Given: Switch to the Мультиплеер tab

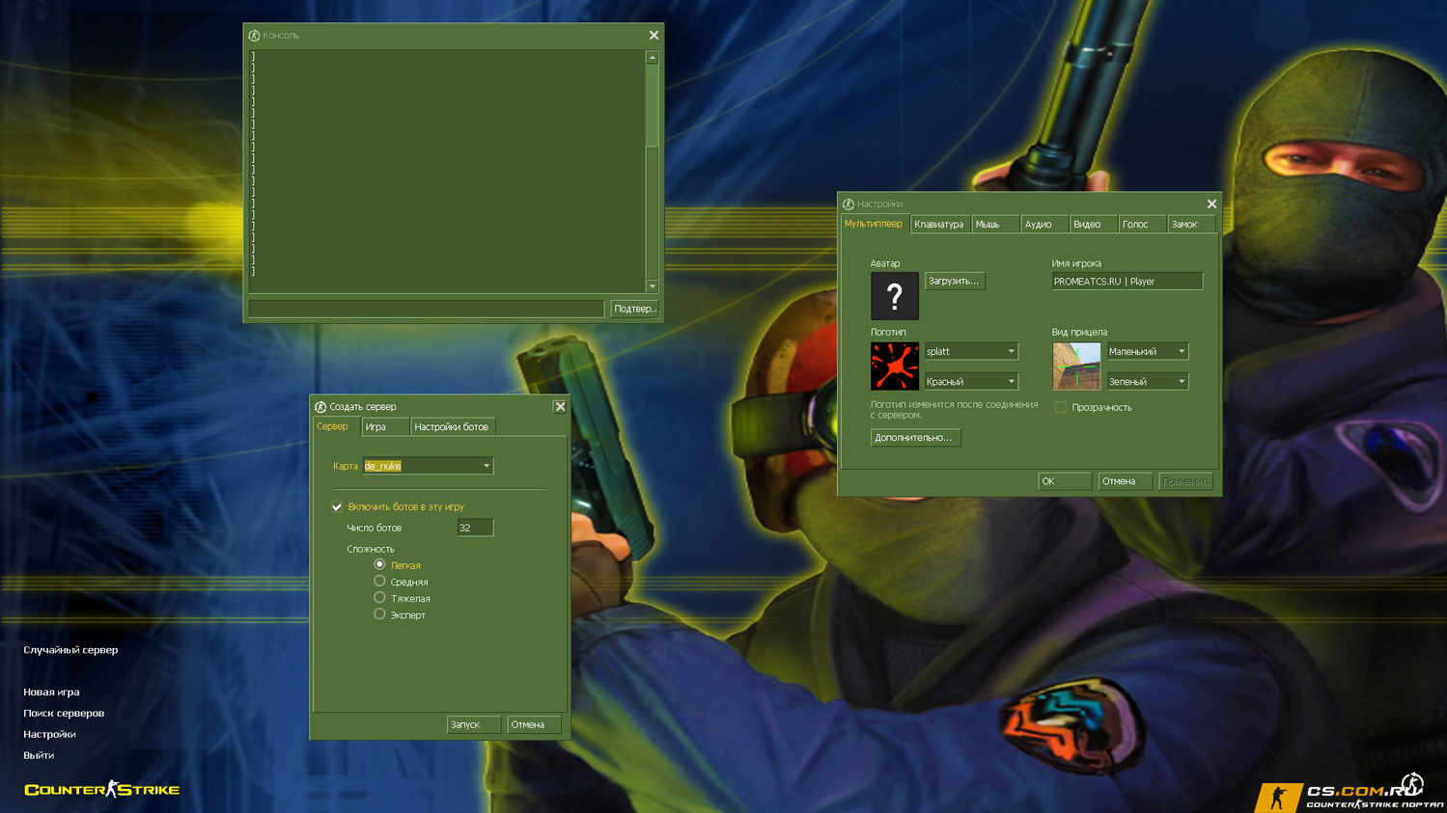Looking at the screenshot, I should 875,224.
